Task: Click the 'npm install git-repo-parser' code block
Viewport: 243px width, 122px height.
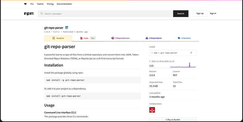Action: (92, 96)
